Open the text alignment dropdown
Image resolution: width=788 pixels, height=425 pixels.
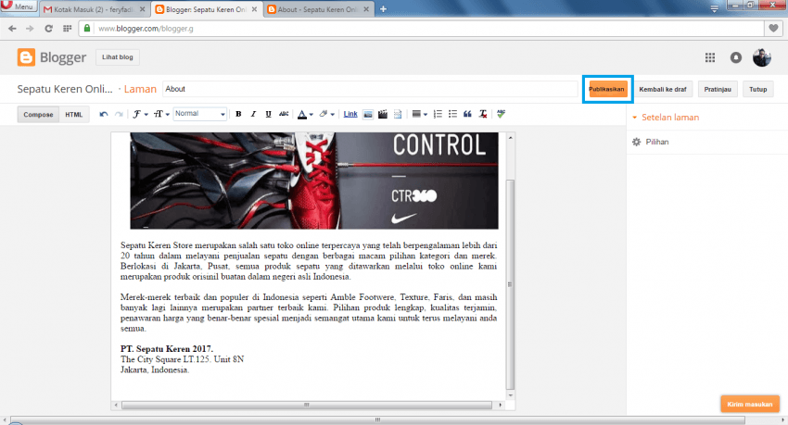(419, 115)
